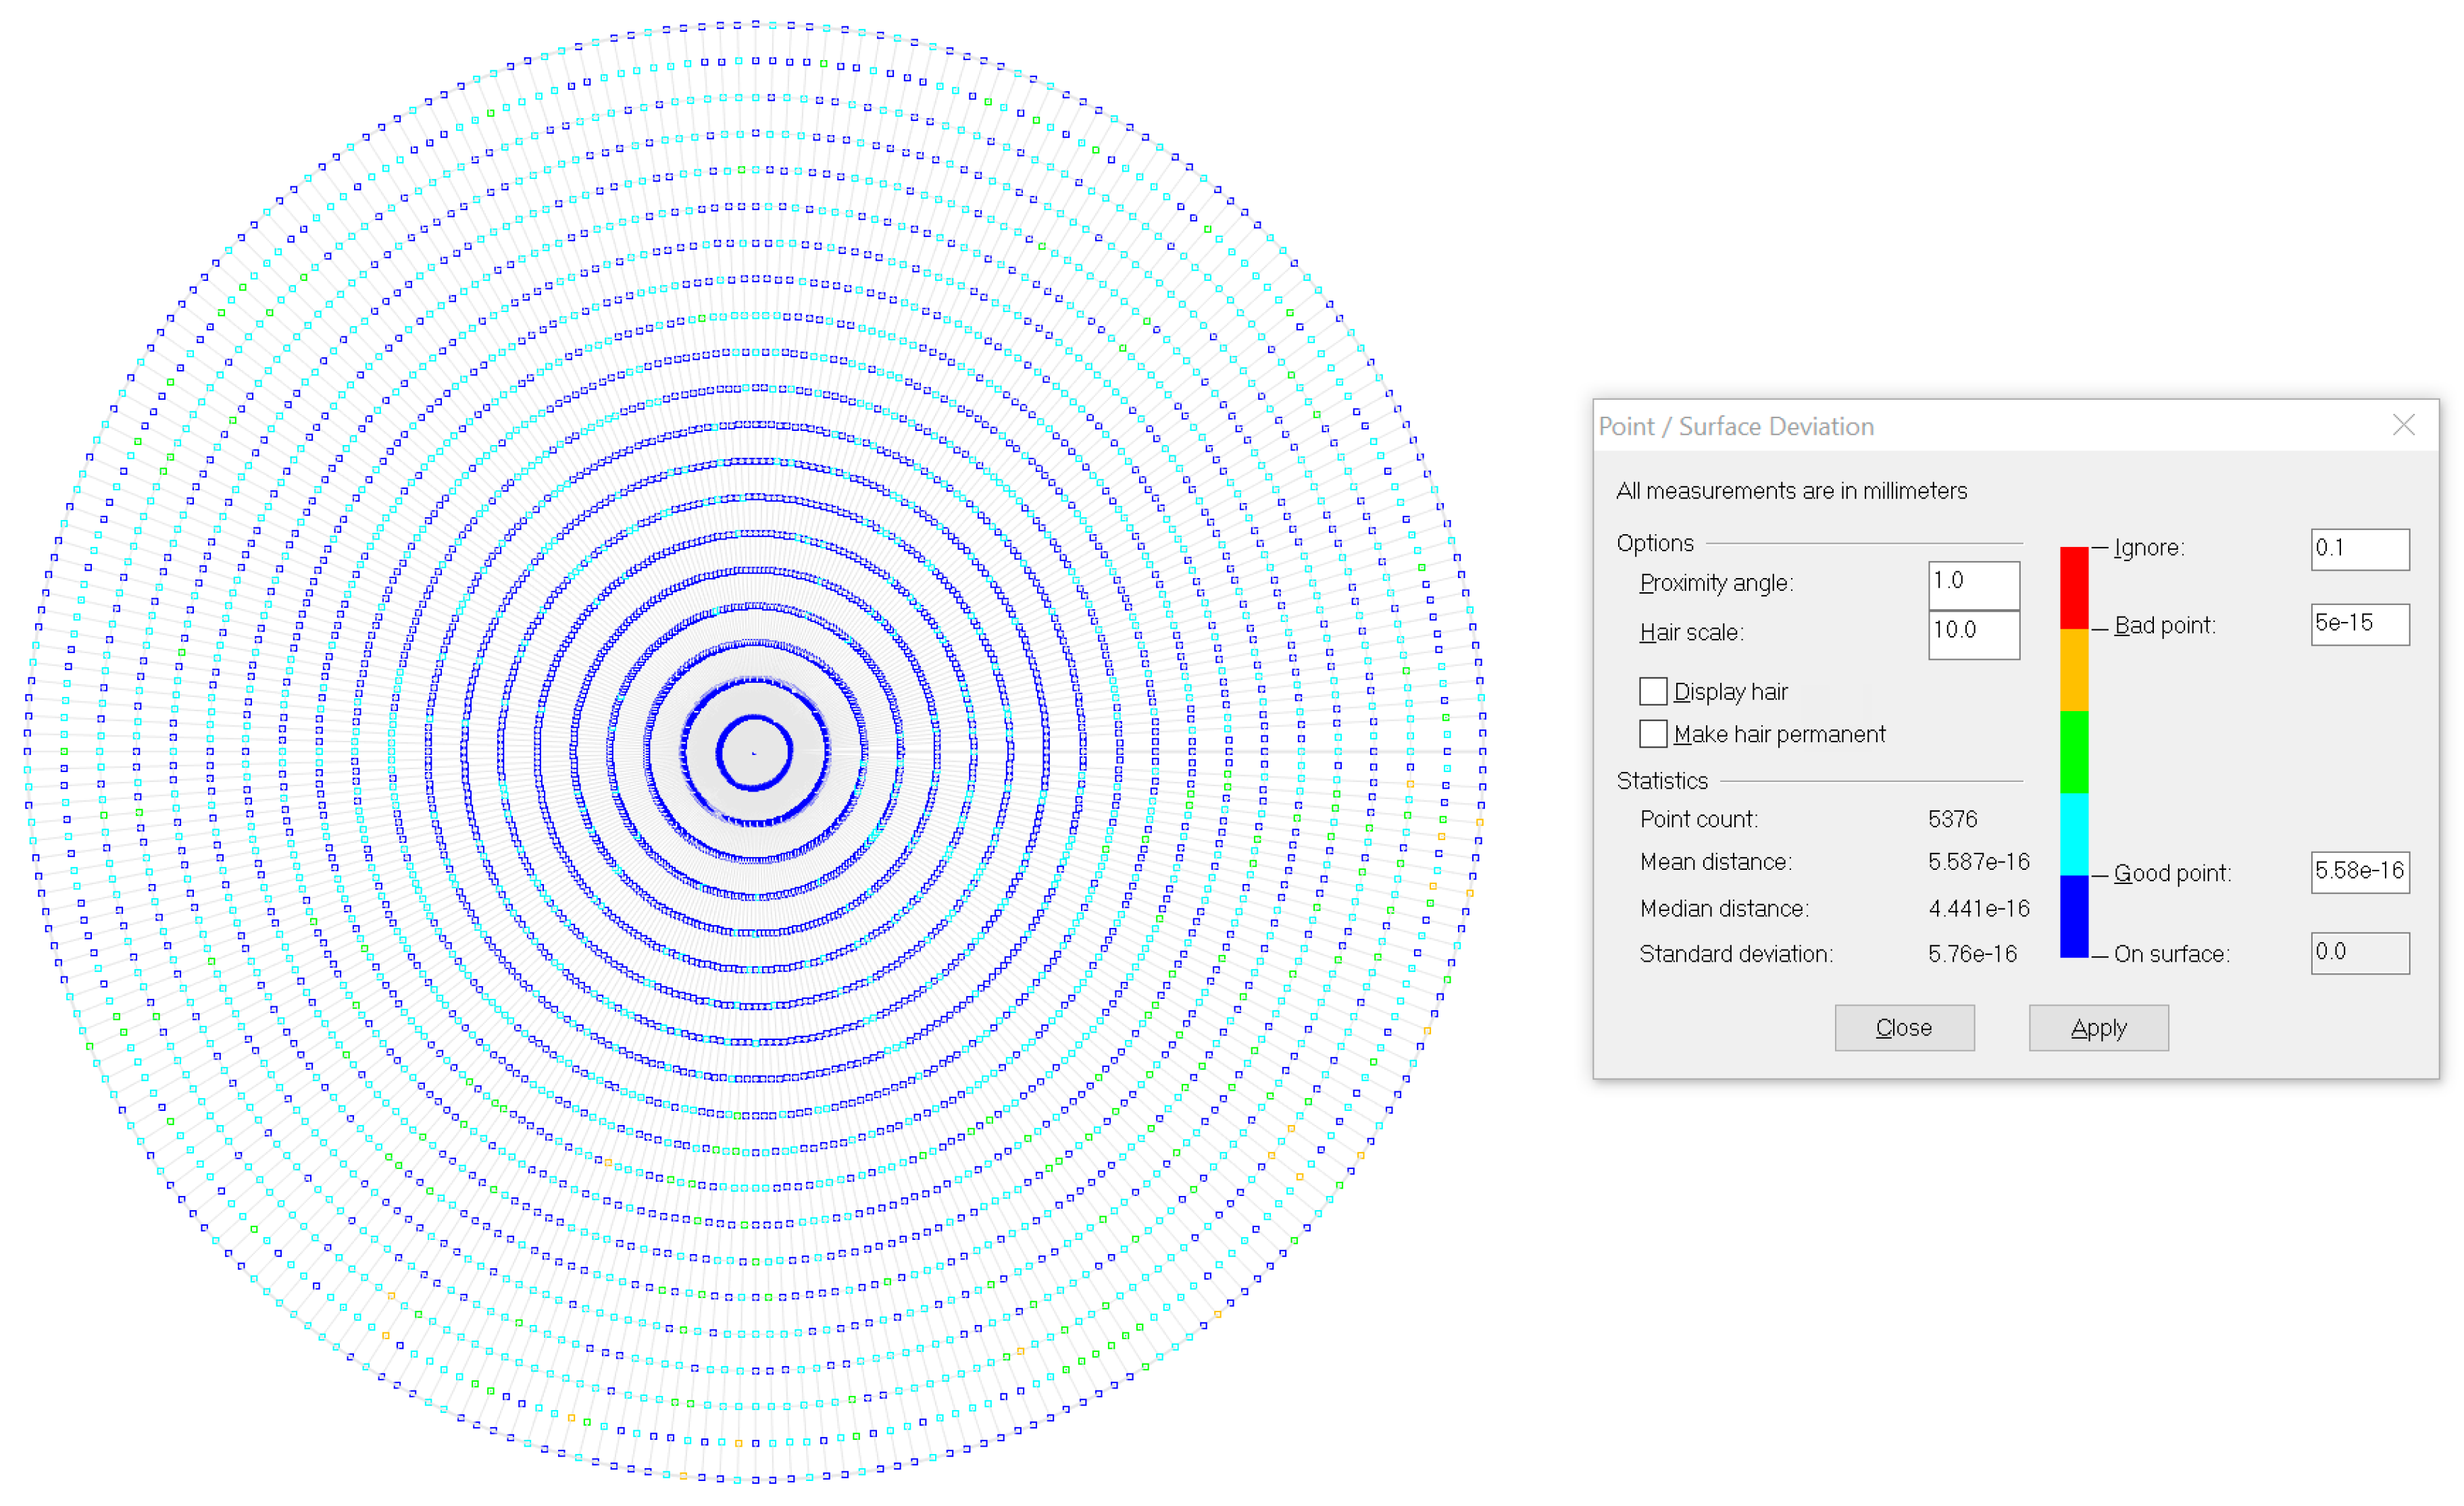Click the Ignore value field
Viewport: 2464px width, 1506px height.
click(x=2359, y=548)
